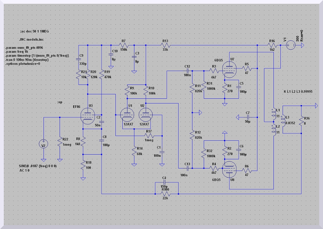323x229 pixels.
Task: Click the lower 6BQ5 tube U8
Action: (x=229, y=169)
